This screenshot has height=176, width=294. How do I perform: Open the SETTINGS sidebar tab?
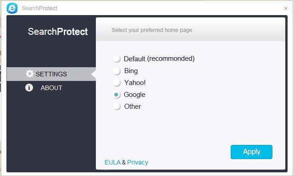51,74
